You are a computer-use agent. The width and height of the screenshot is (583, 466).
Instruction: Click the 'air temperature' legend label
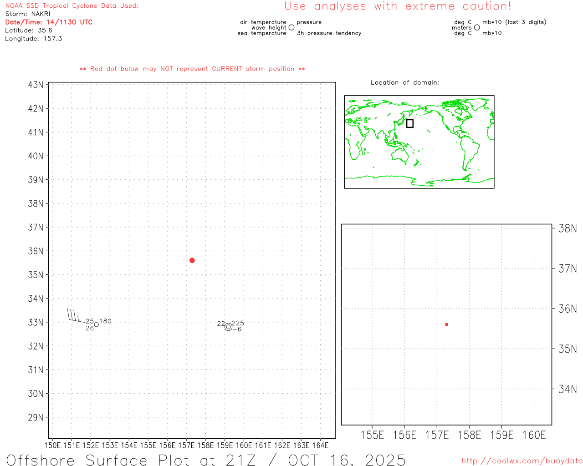coord(263,22)
